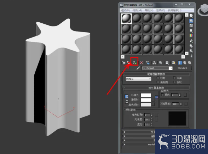Click the 柔化 spinner arrows
208x154 pixels.
click(x=152, y=124)
